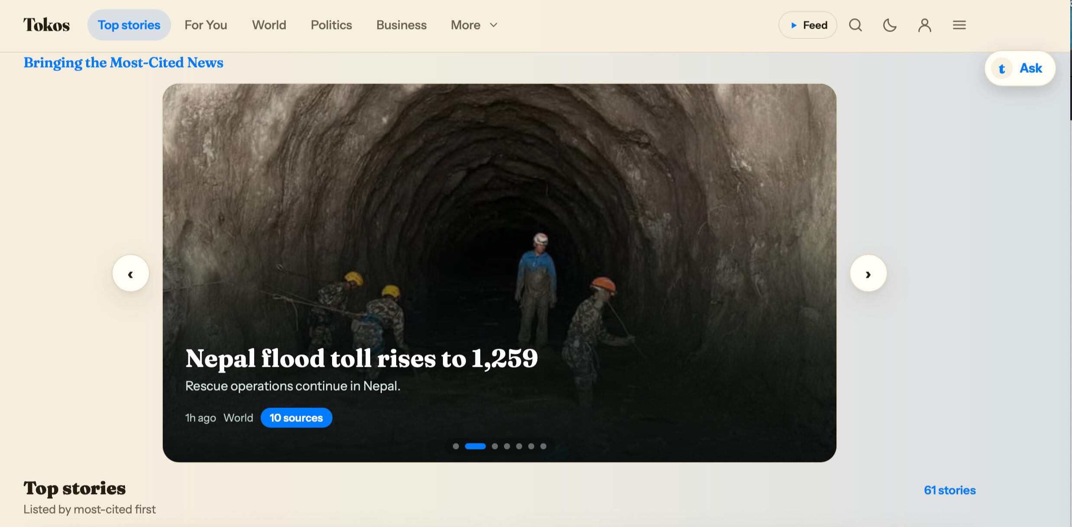Jump to fifth carousel dot
This screenshot has height=527, width=1072.
pyautogui.click(x=519, y=446)
